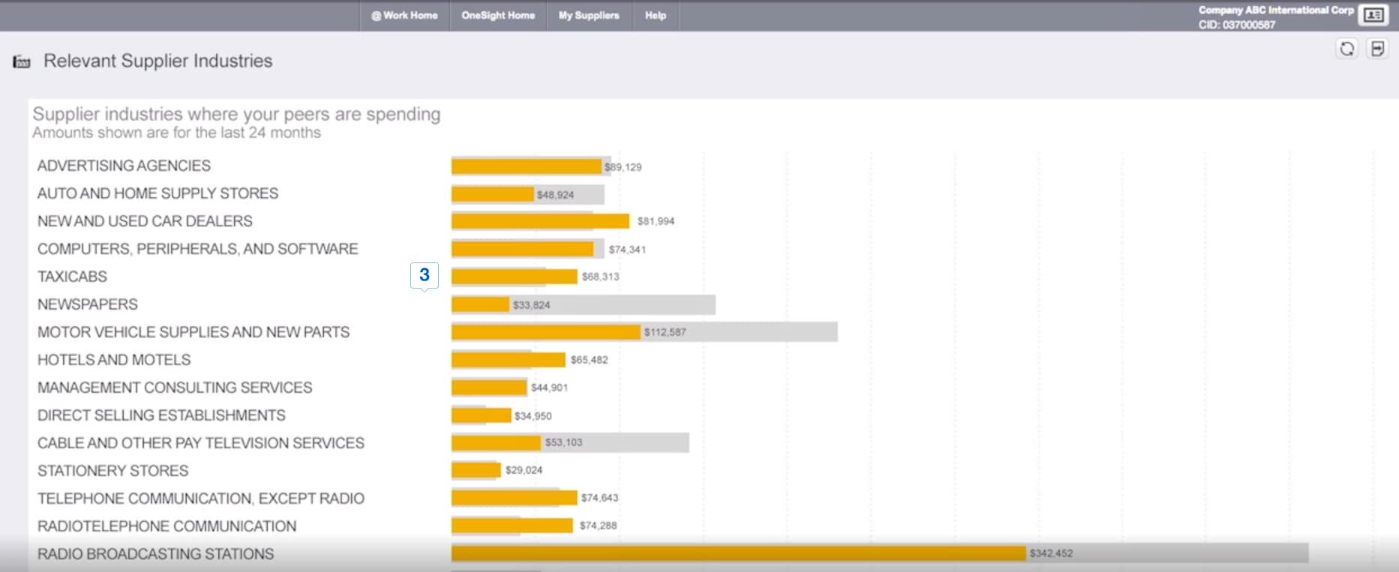Click the Cable and Pay Television $53,103 bar
Viewport: 1399px width, 572px height.
tap(495, 443)
